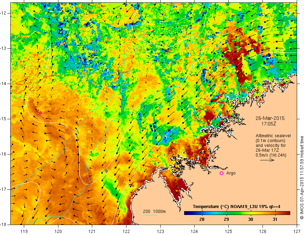Viewport: 304px width, 235px height.
Task: Click the latitude axis label -17
Action: [x=3, y=189]
